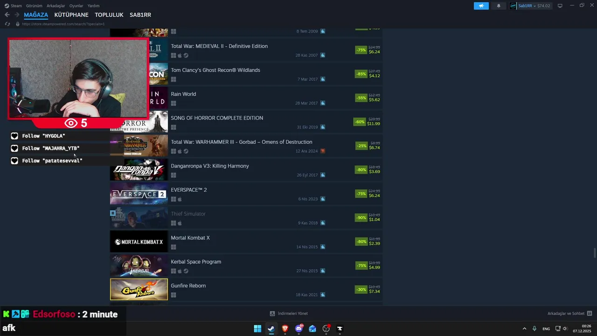Click release date 6 Nis 2023
This screenshot has height=336, width=597.
click(308, 199)
